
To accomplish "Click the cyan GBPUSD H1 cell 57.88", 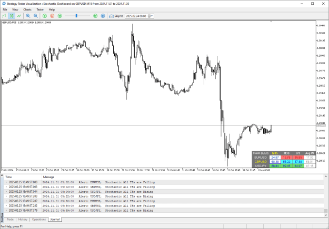I will point(298,162).
